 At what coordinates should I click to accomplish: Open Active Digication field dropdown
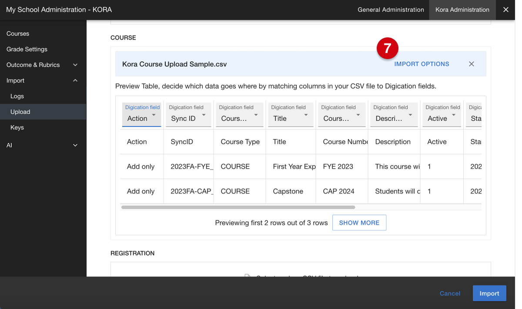click(x=442, y=115)
